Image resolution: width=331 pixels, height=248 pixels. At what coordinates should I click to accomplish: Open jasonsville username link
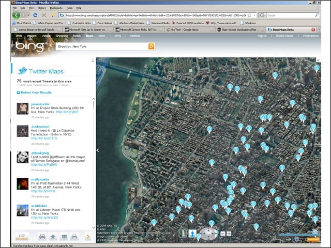pos(40,104)
